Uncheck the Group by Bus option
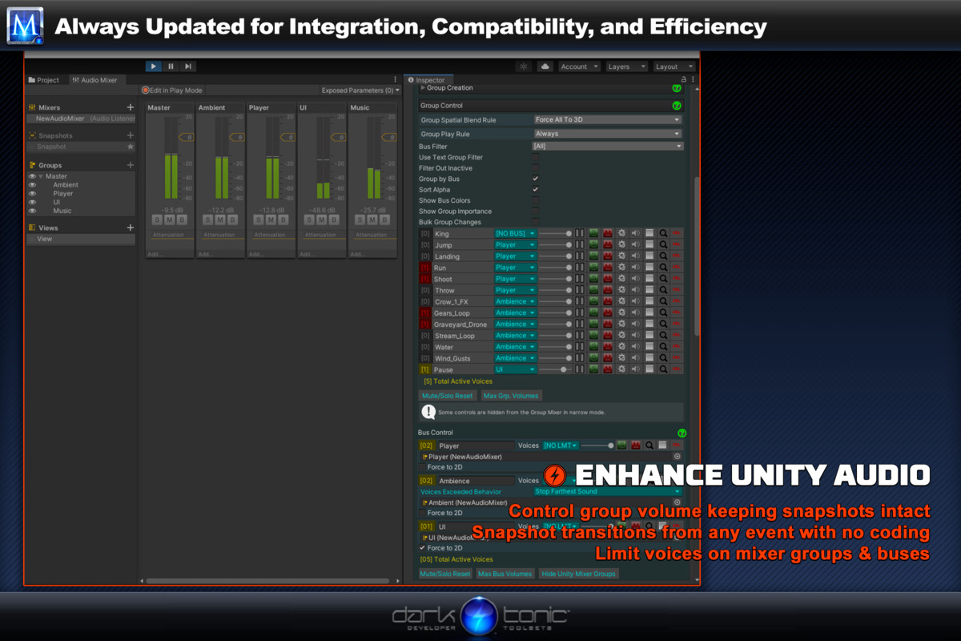Screen dimensions: 961x641 click(x=535, y=179)
